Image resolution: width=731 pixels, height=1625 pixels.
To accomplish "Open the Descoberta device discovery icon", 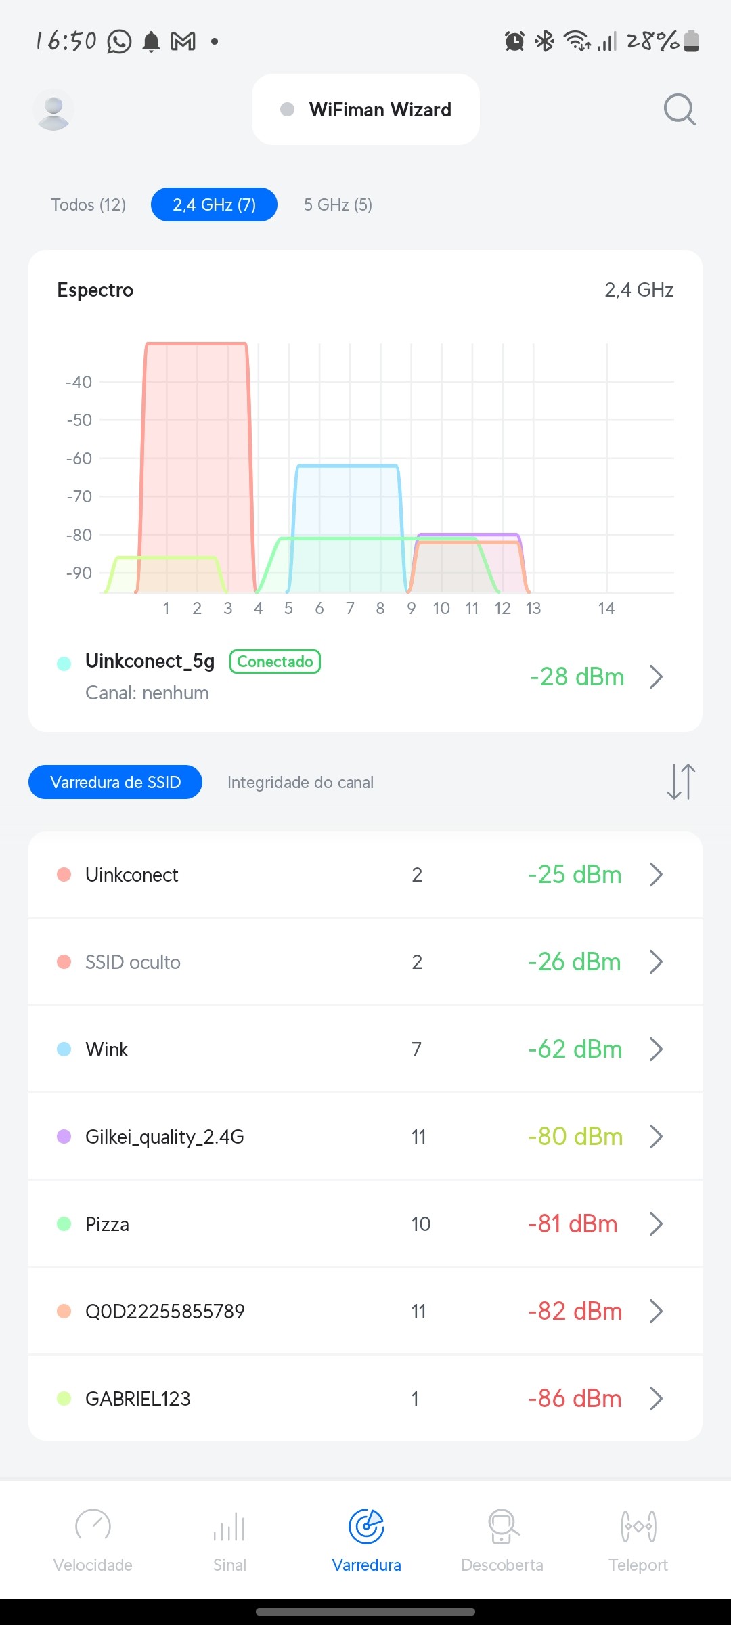I will (502, 1527).
